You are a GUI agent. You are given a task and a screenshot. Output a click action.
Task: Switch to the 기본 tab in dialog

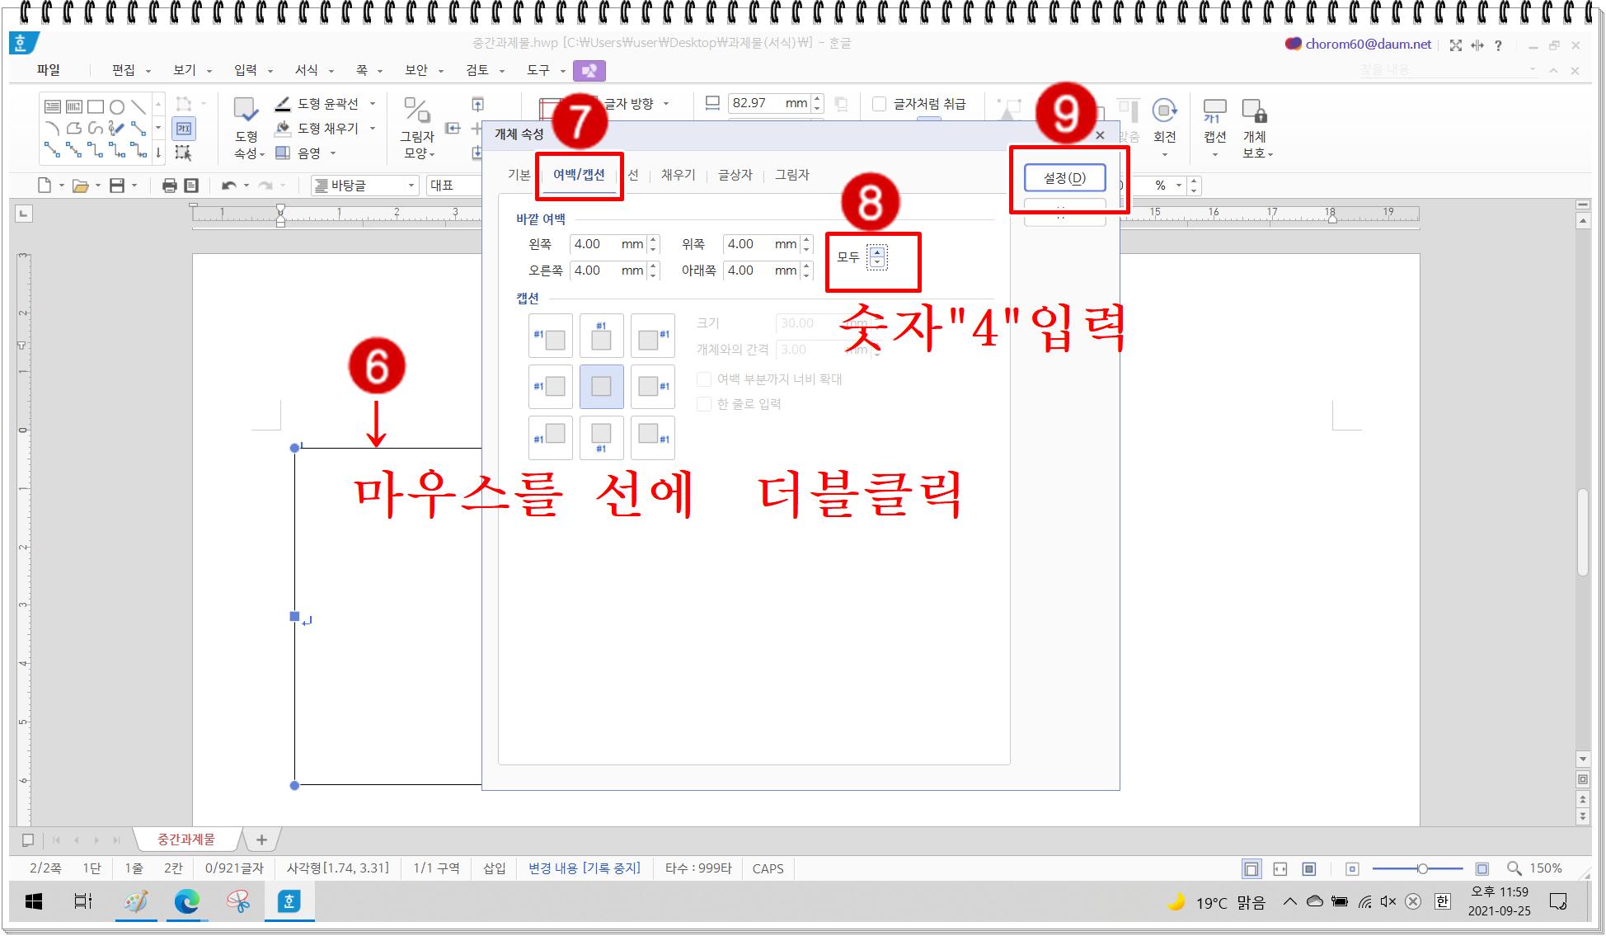(x=519, y=175)
